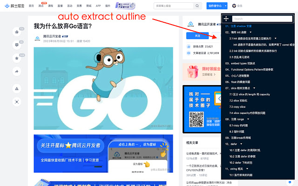
Task: Collapse outline section 08. 注意 range
Action: click(x=248, y=119)
